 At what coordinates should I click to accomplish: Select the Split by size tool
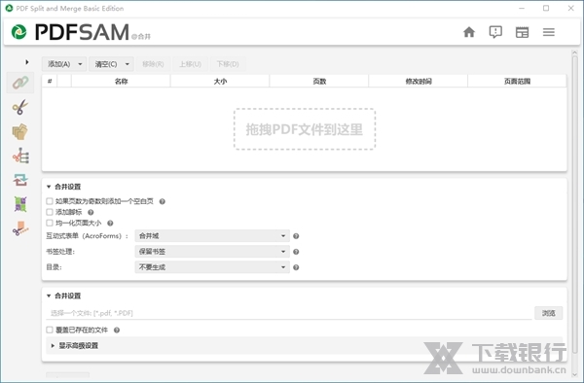tap(20, 228)
